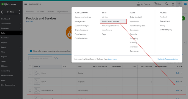The image size is (188, 99).
Task: Expand the Accounting sidebar submenu
Action: [20, 71]
